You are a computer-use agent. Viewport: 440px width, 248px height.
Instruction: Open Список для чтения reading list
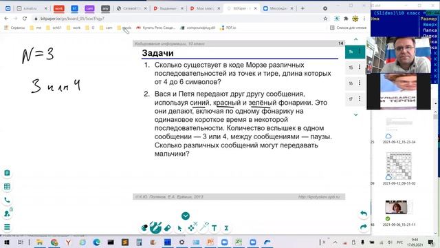coord(349,28)
